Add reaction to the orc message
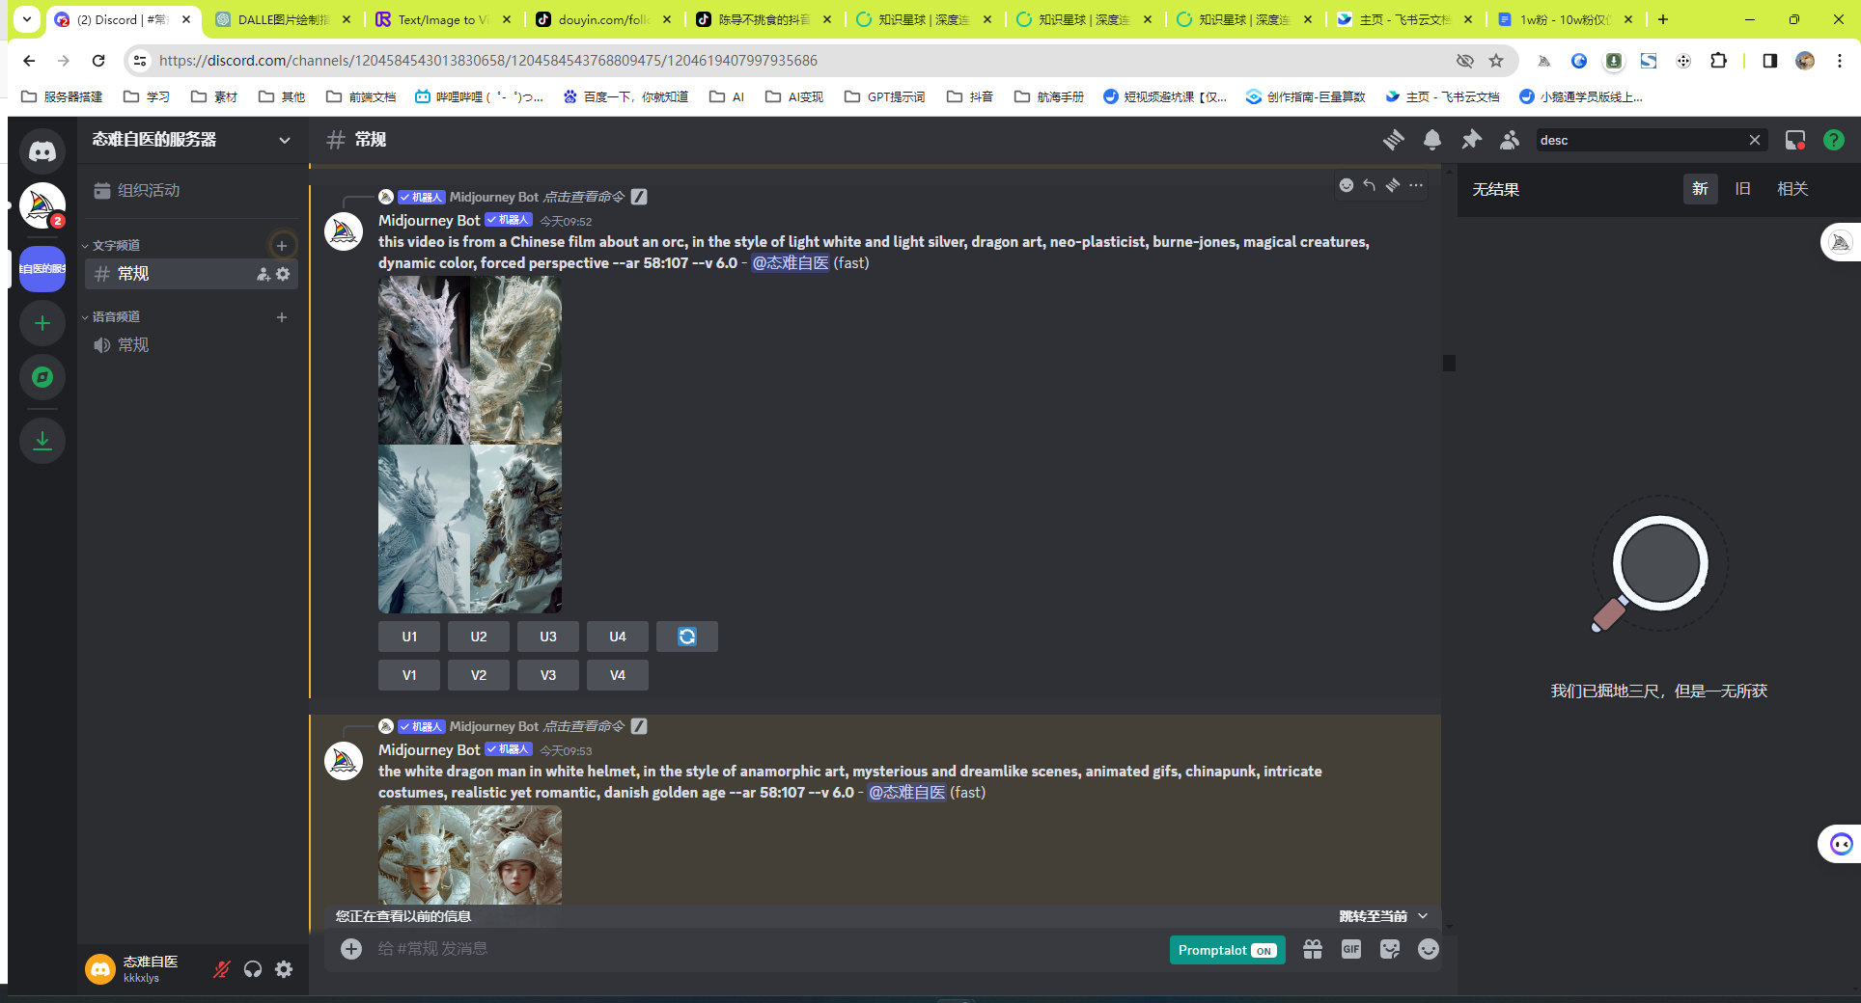1861x1003 pixels. point(1347,185)
